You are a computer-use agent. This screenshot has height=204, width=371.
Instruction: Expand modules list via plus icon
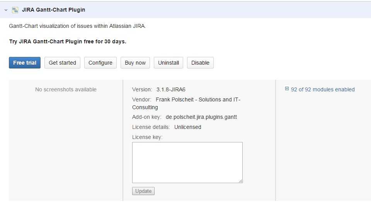tap(287, 89)
